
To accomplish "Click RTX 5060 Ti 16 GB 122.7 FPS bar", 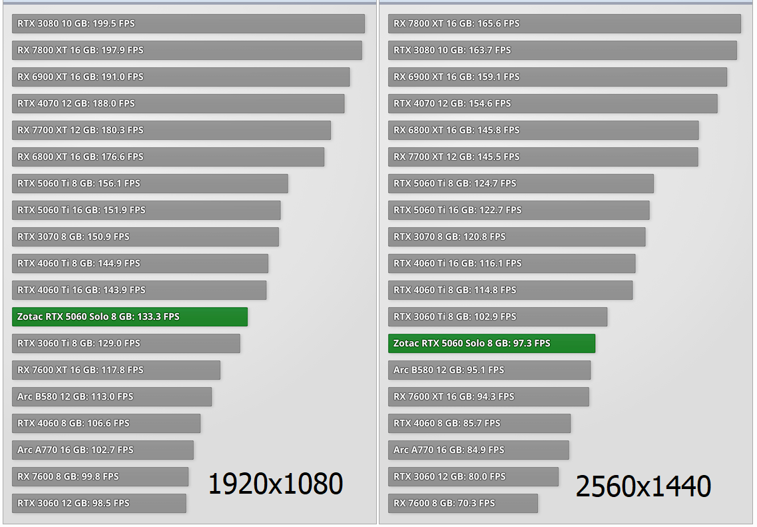I will tap(519, 210).
